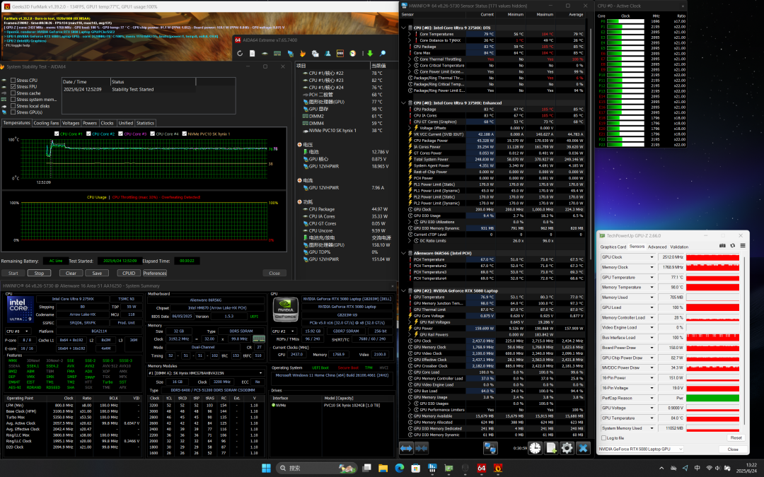The image size is (764, 477).
Task: Click the AIDA64 toolbar refresh icon
Action: [240, 54]
